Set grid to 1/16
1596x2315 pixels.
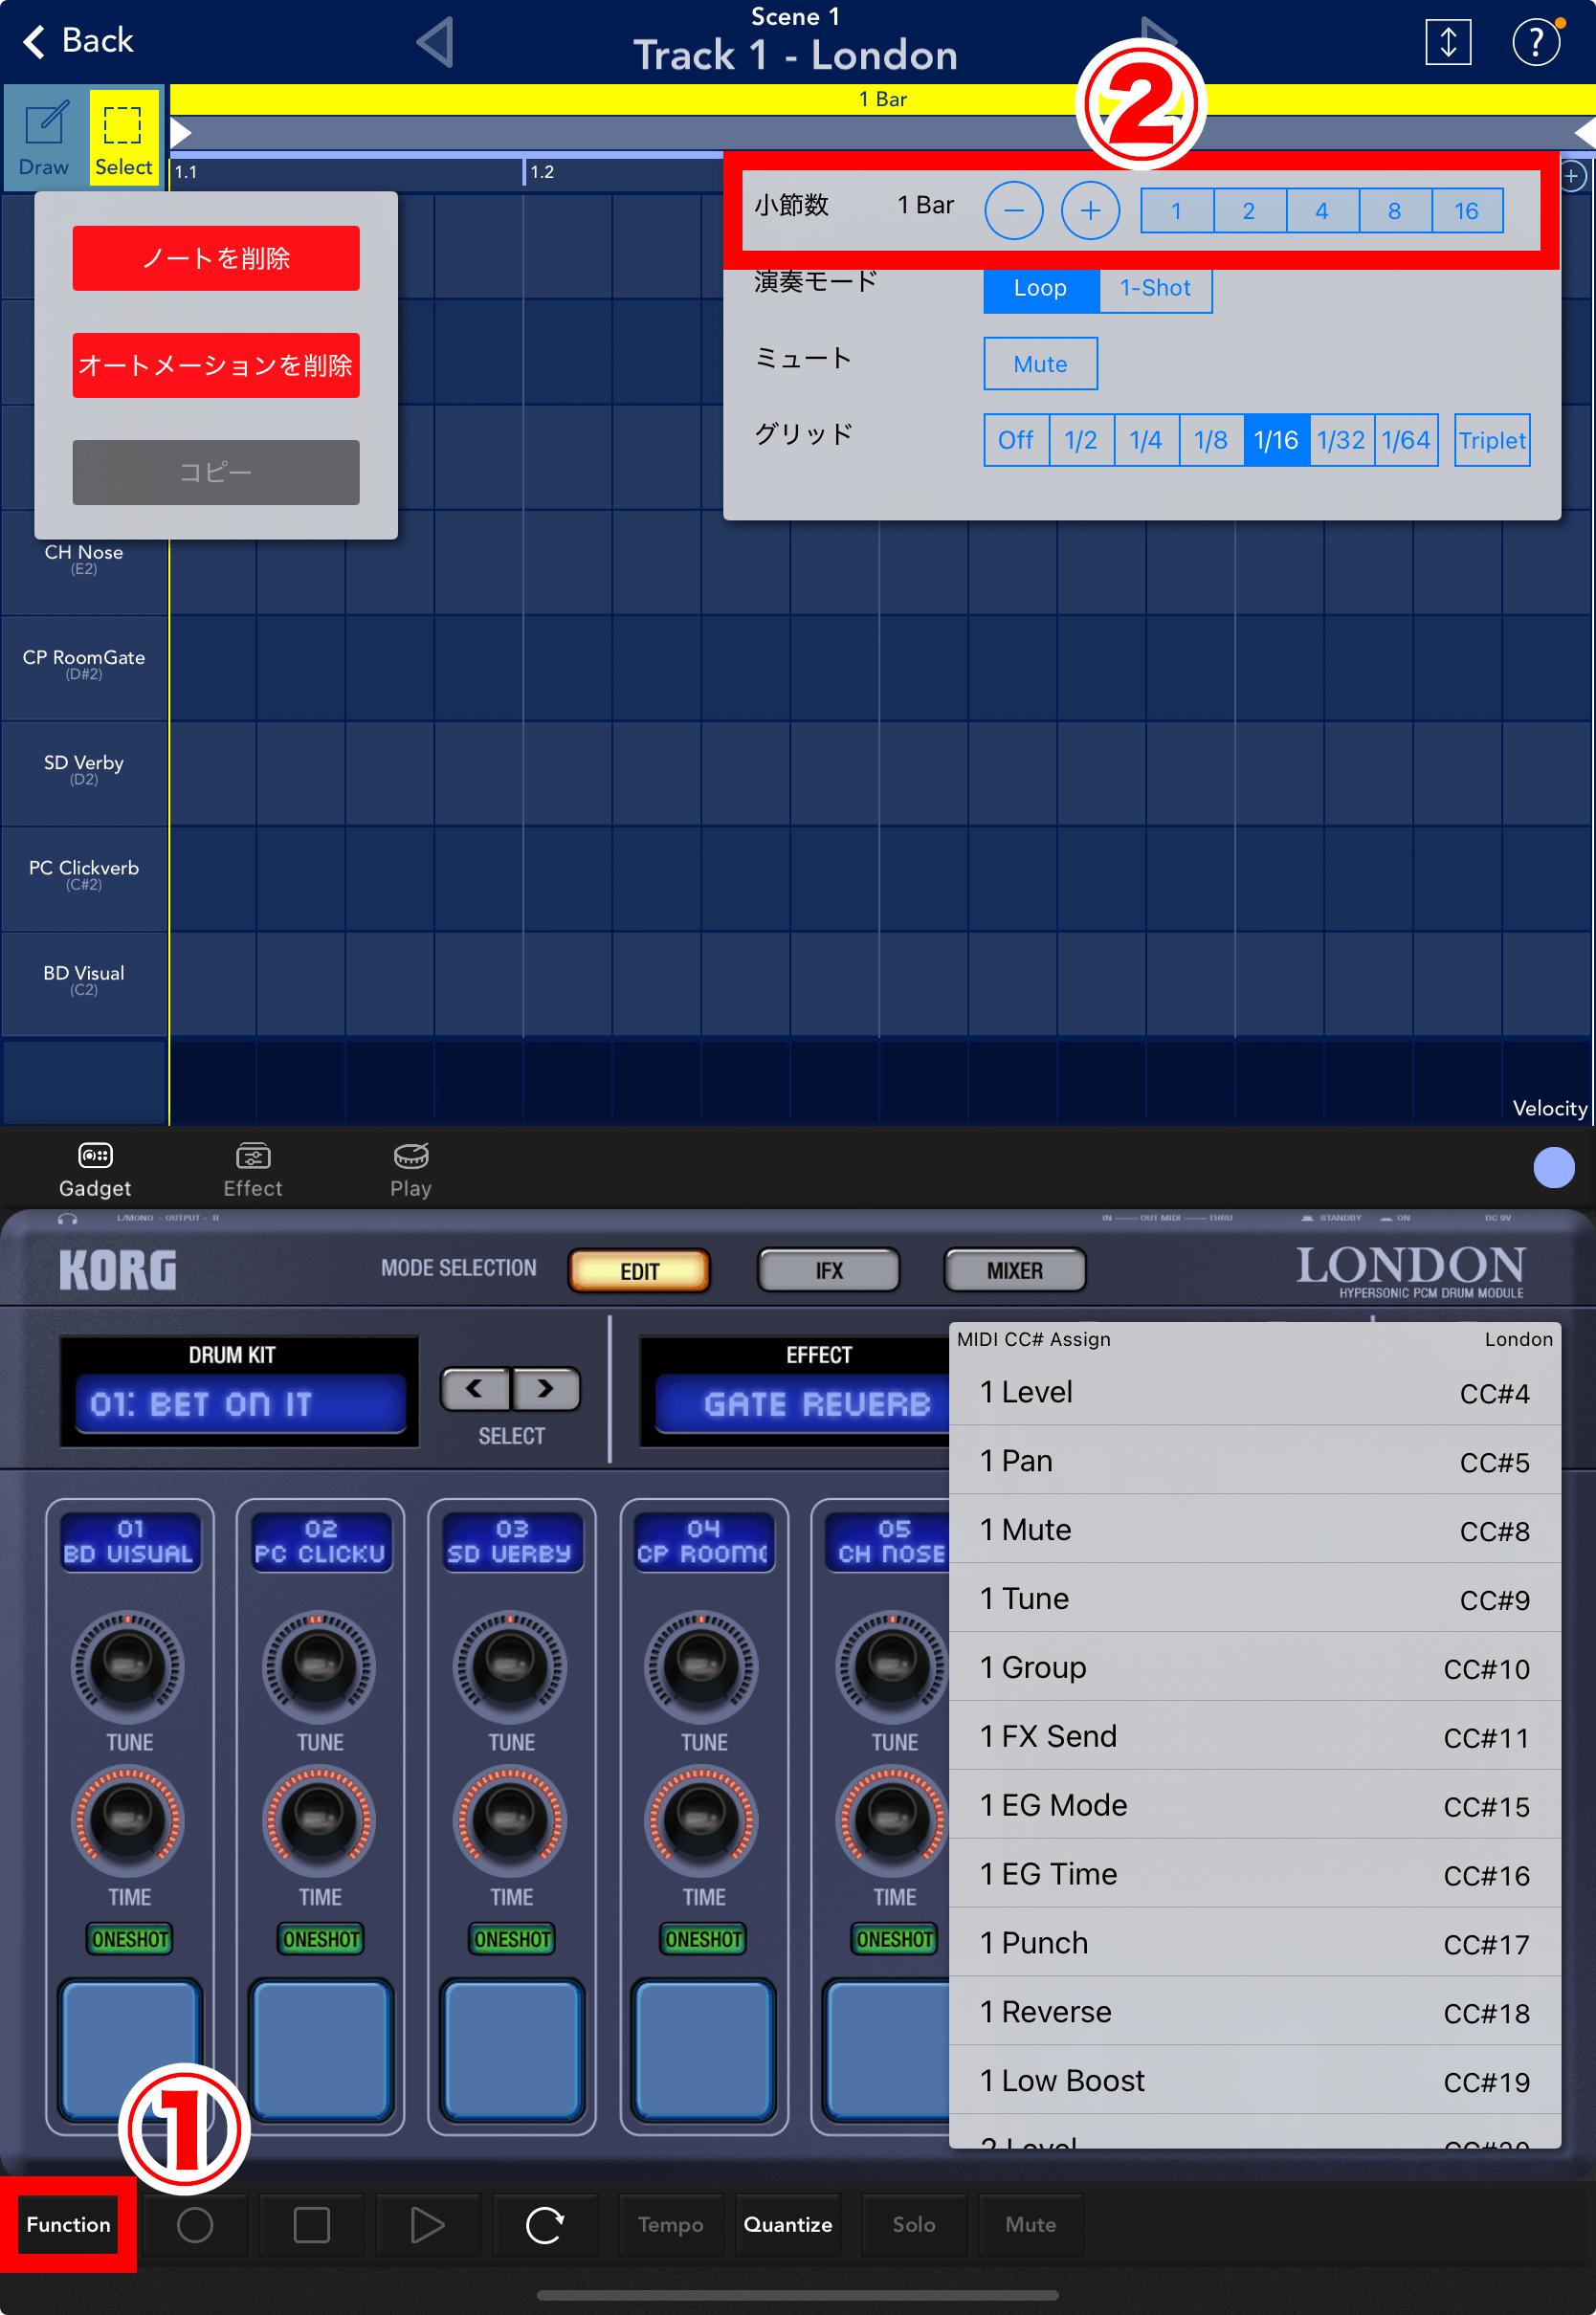point(1276,440)
